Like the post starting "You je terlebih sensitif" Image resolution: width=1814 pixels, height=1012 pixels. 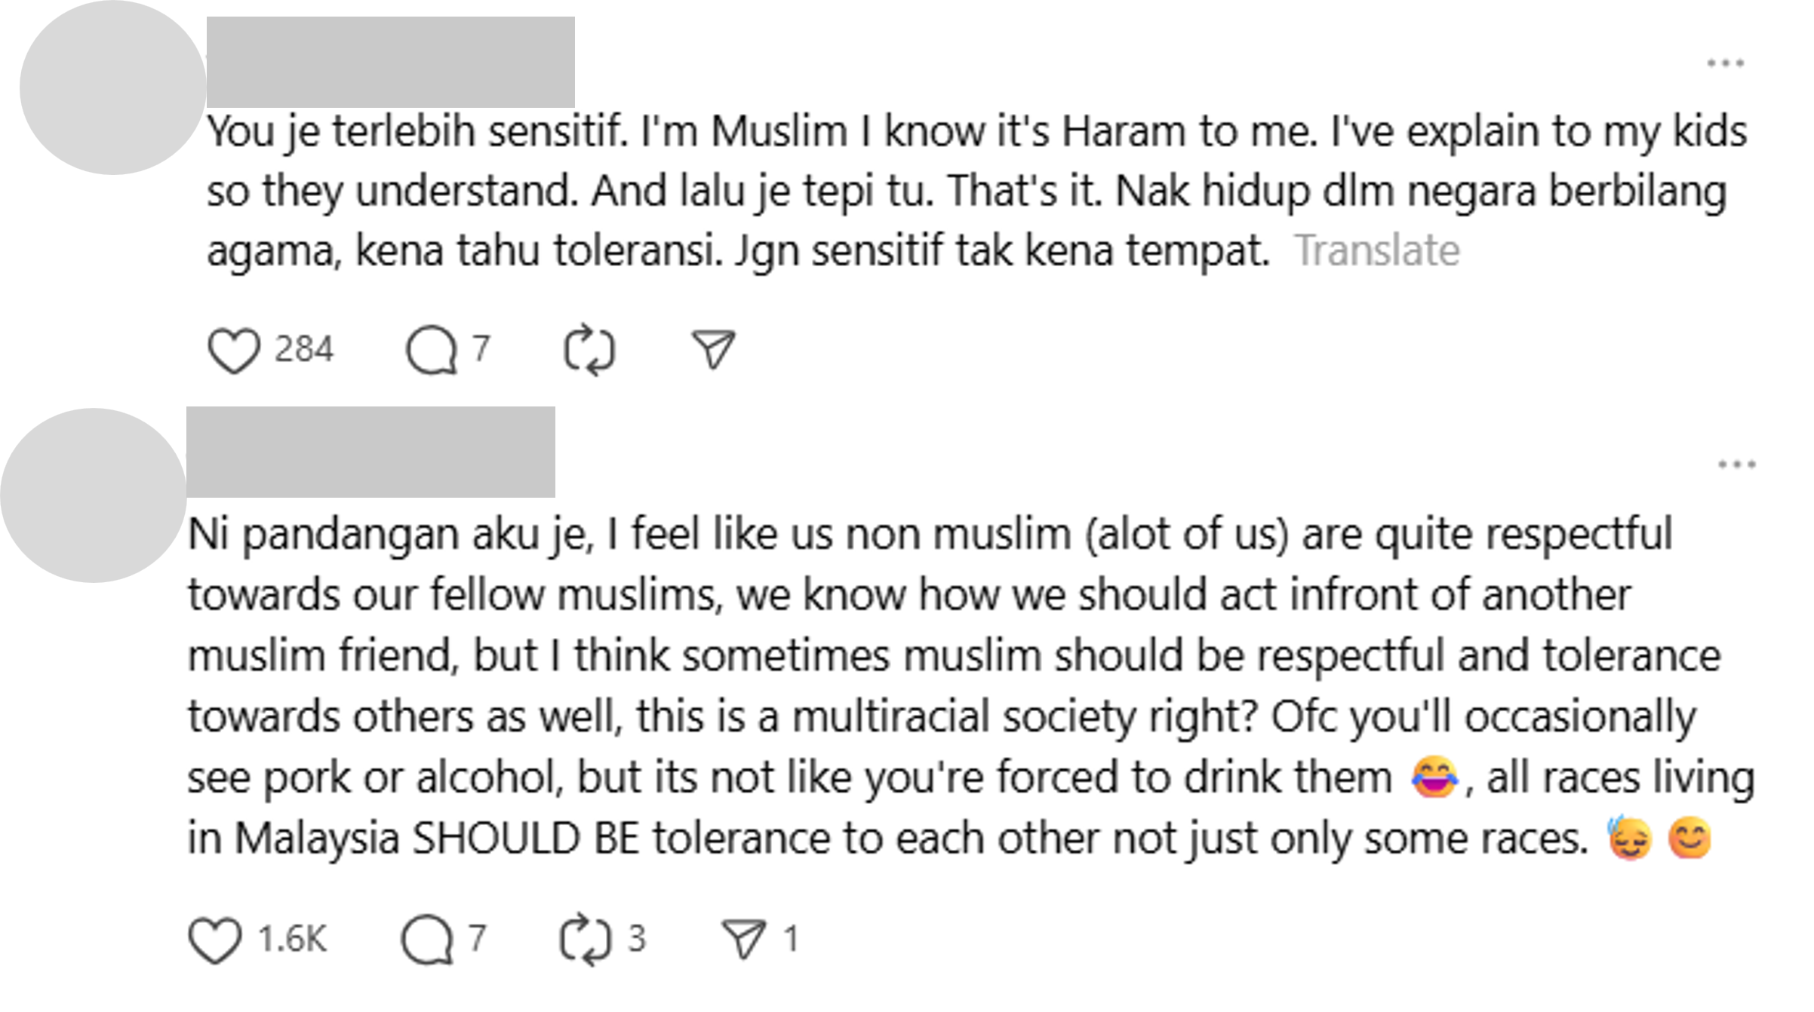[234, 351]
